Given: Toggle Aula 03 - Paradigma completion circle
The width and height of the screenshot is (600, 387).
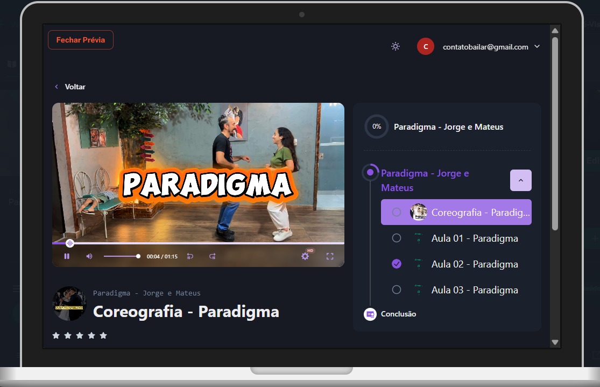Looking at the screenshot, I should click(x=397, y=290).
